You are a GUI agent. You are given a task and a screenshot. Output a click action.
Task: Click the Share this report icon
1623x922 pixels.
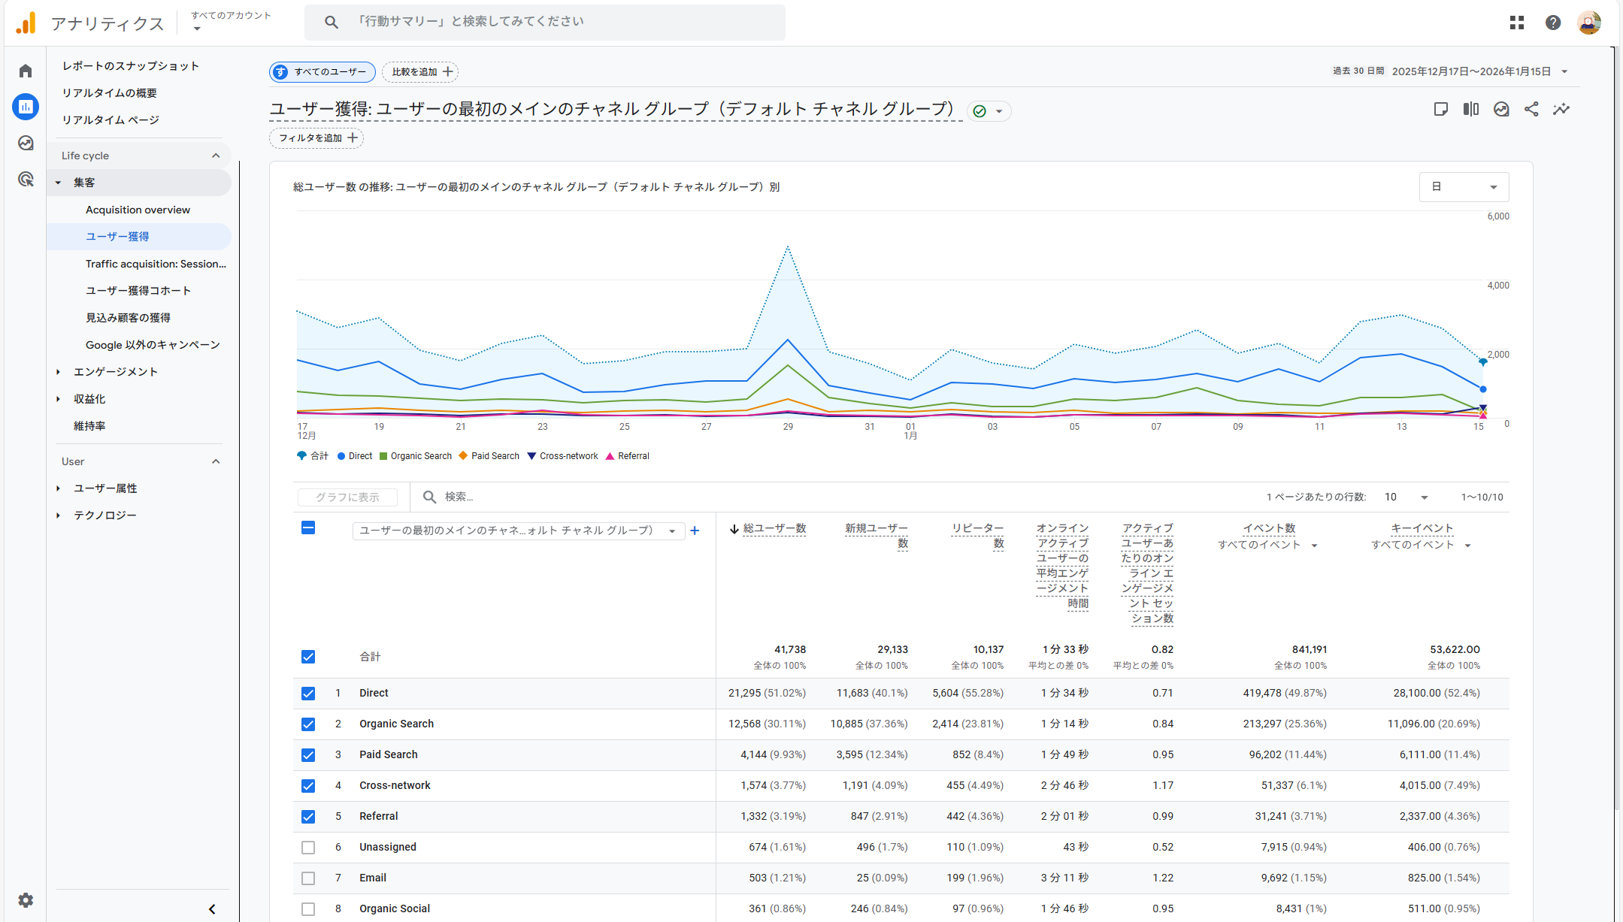point(1531,109)
